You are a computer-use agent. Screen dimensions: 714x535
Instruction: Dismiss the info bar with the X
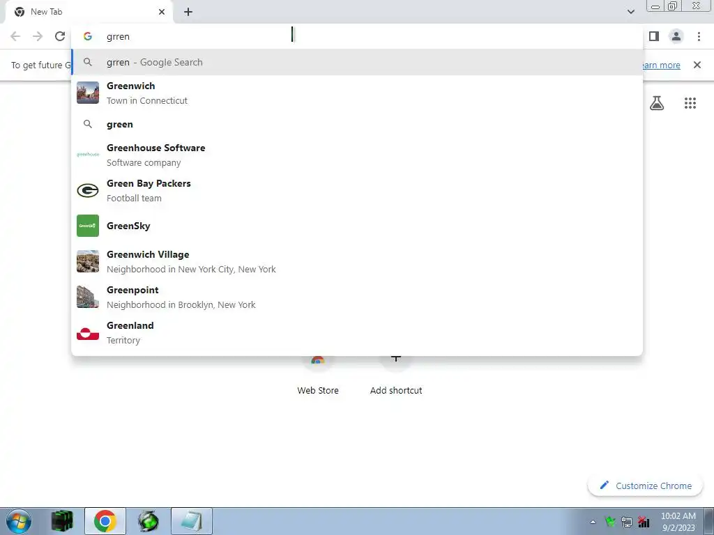pyautogui.click(x=697, y=65)
